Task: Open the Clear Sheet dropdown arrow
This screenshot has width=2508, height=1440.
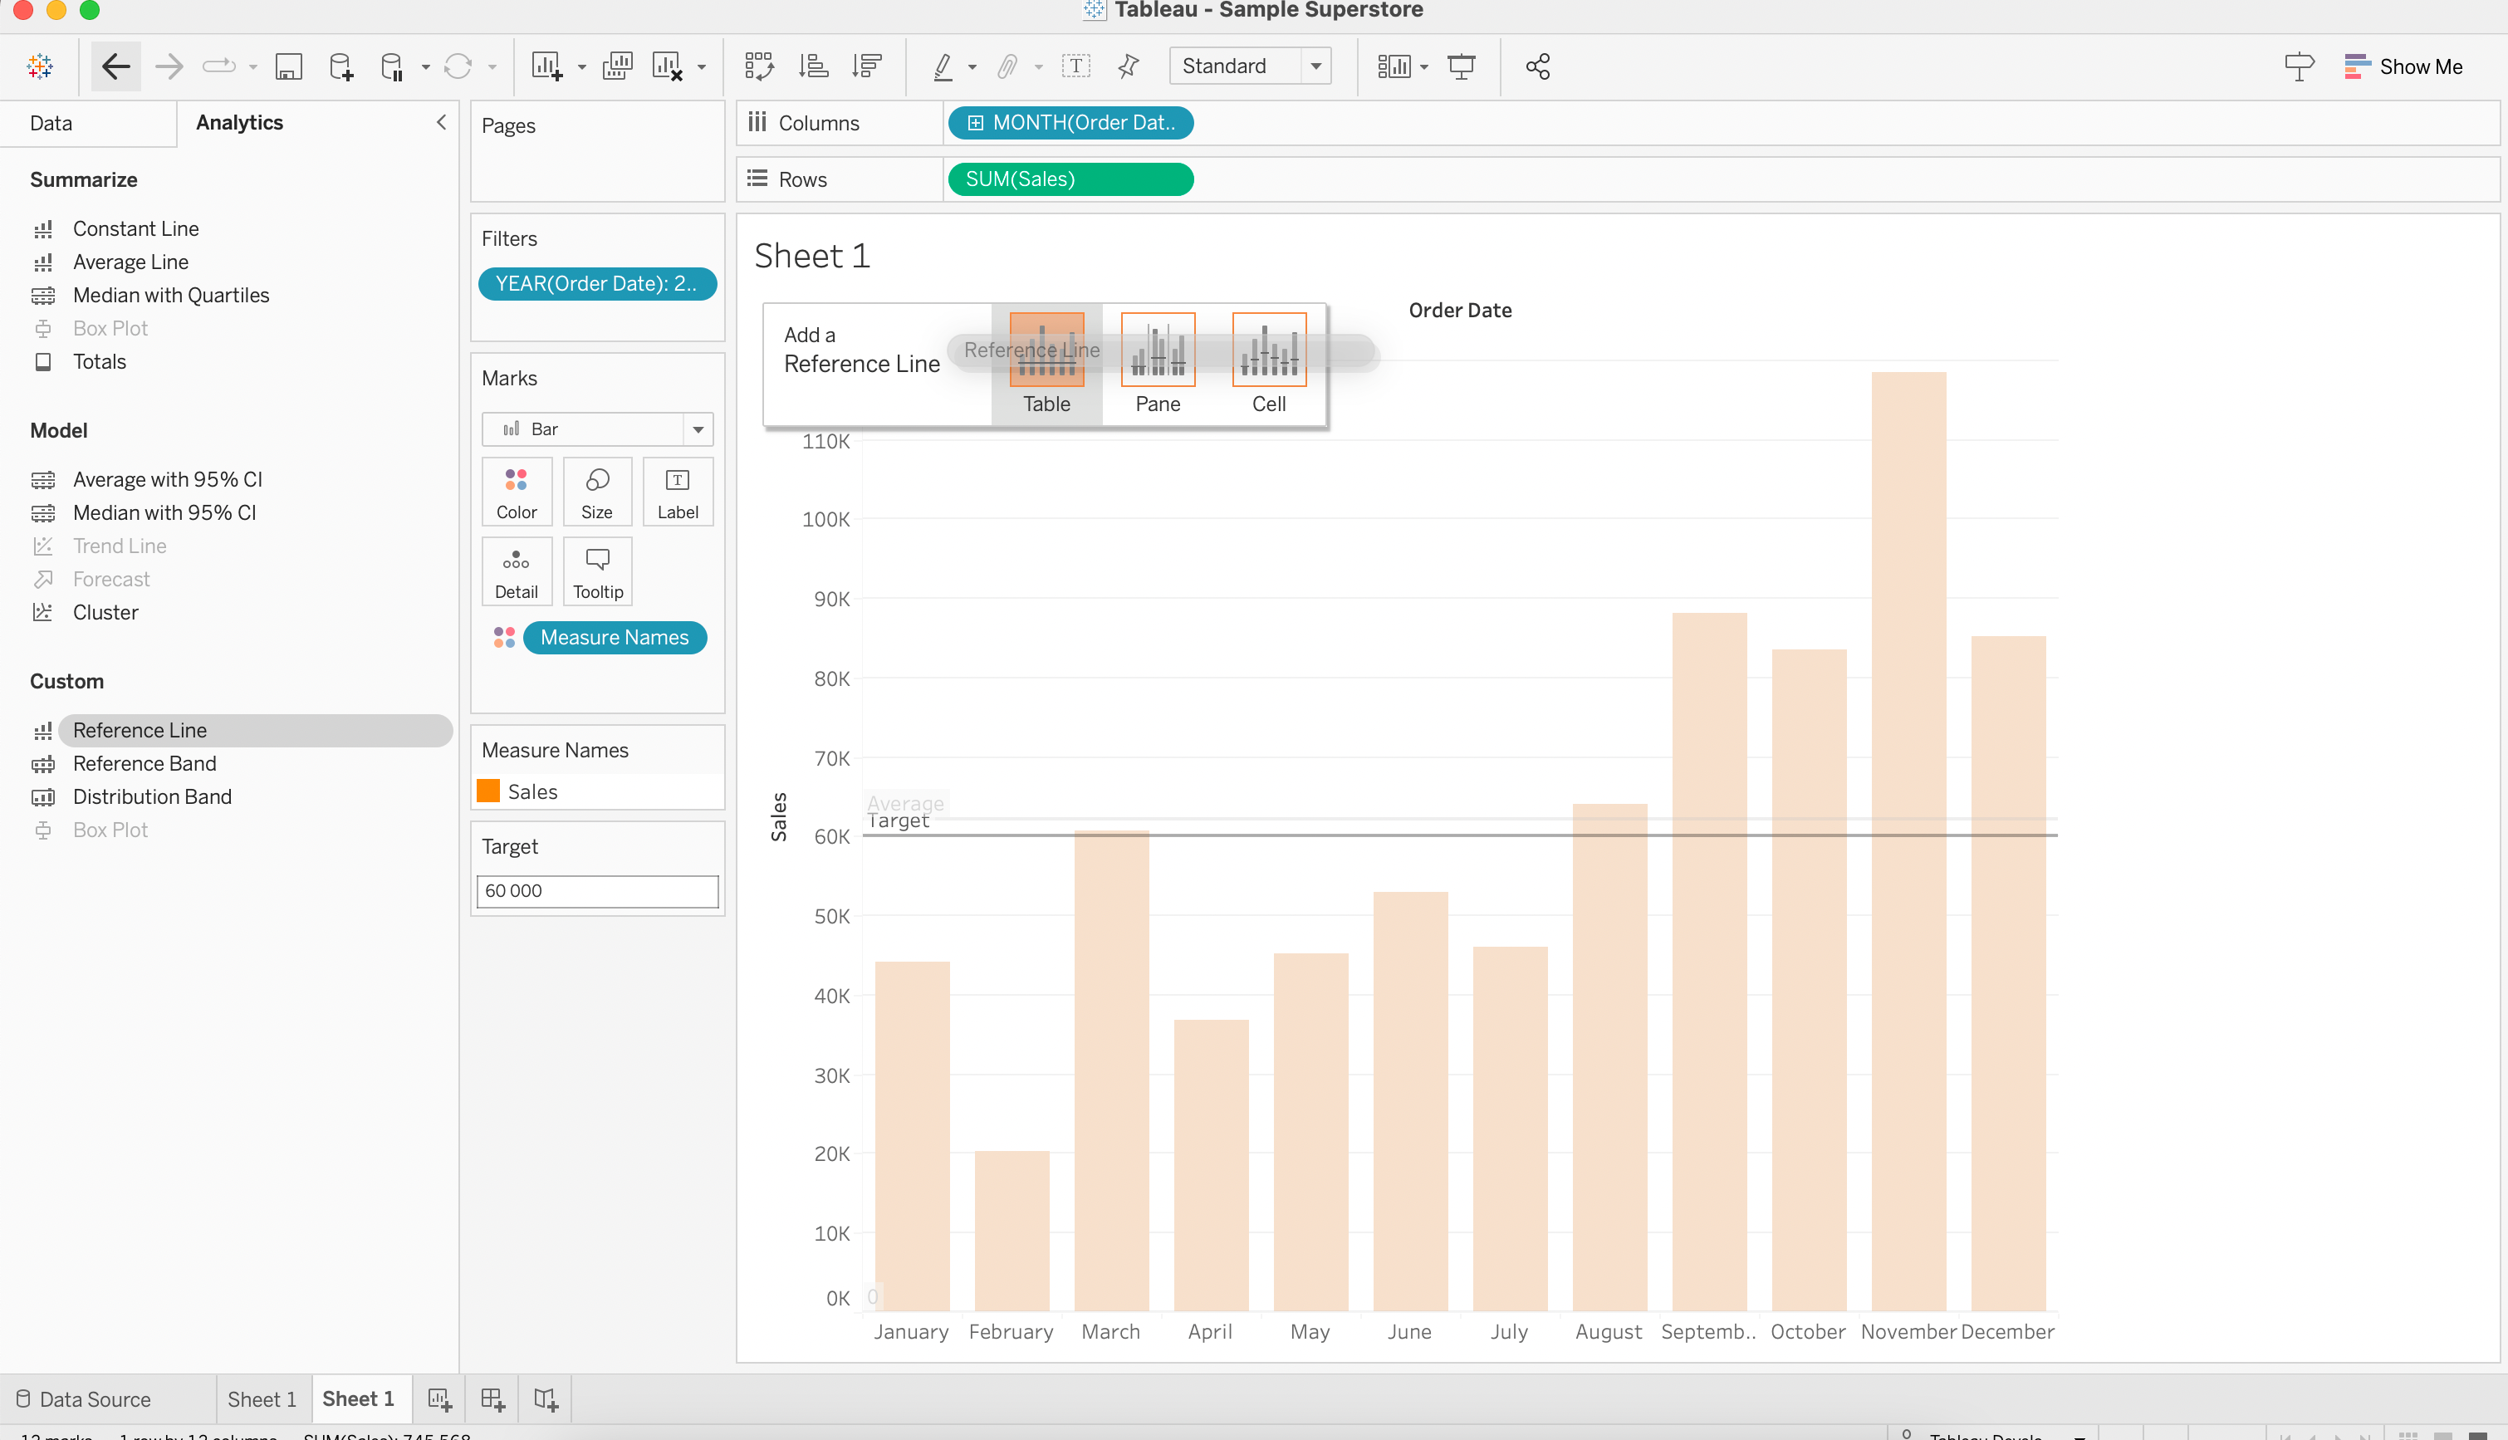Action: point(701,67)
